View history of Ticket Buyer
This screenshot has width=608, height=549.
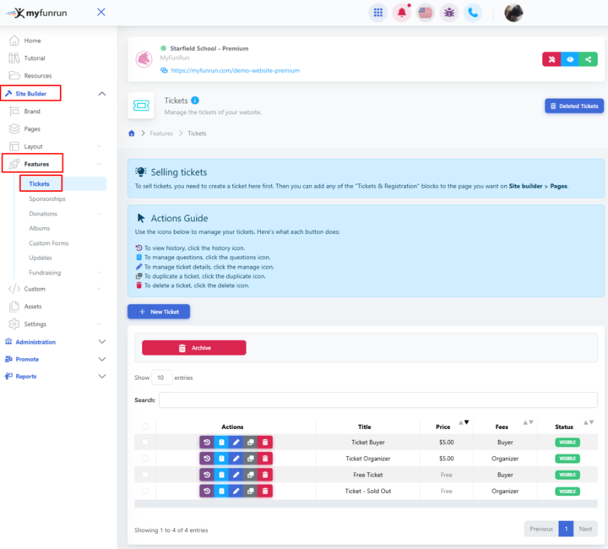coord(207,442)
